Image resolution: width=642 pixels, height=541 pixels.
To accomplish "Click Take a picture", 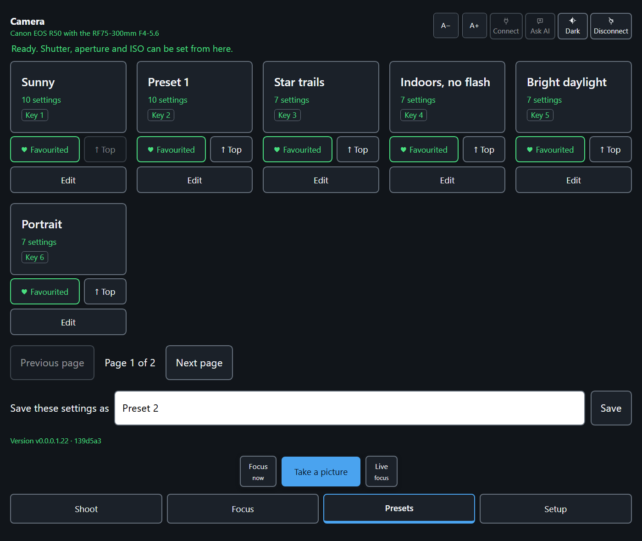I will click(321, 471).
